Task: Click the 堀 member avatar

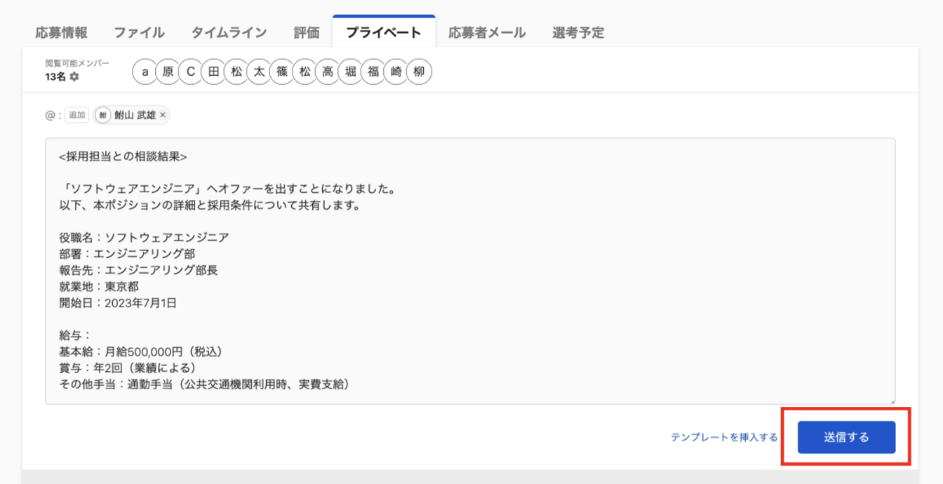Action: 350,72
